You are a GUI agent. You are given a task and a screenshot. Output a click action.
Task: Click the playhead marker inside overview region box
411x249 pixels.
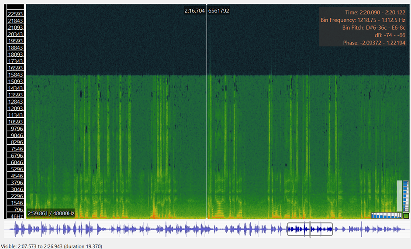coord(310,229)
